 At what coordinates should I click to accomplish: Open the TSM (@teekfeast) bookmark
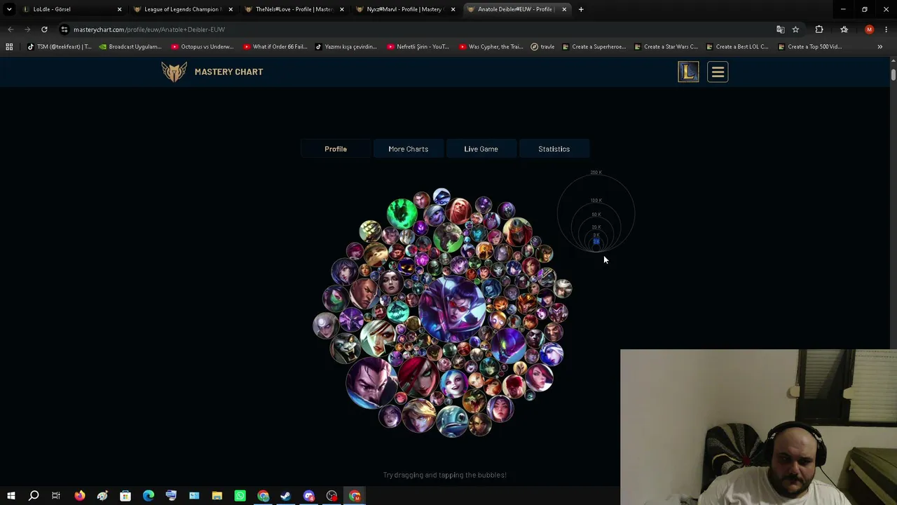click(59, 47)
